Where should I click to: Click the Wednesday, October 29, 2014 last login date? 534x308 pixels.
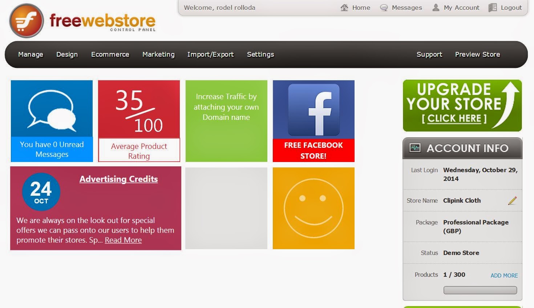pyautogui.click(x=480, y=174)
